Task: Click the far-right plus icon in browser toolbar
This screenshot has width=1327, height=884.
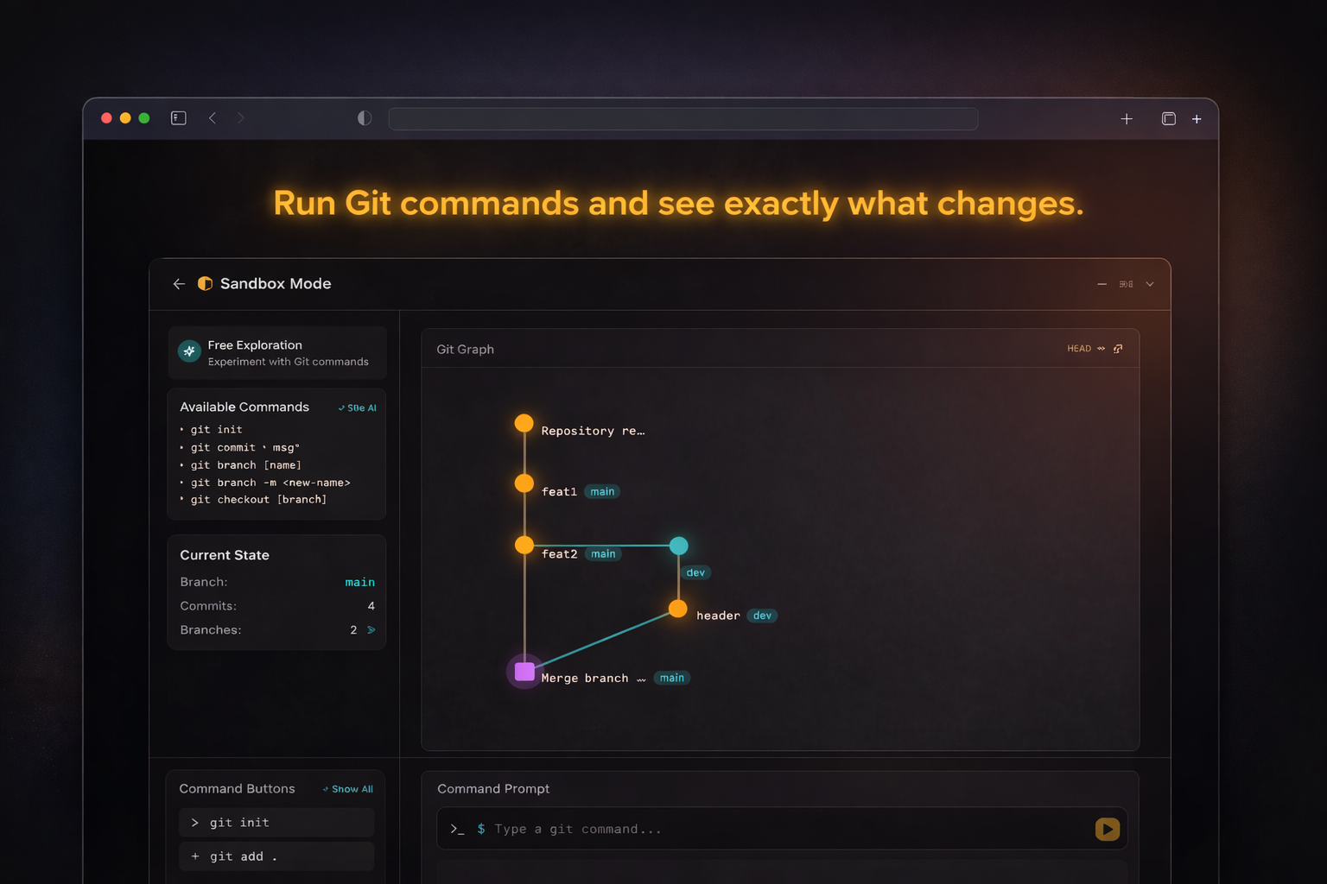Action: click(1197, 119)
